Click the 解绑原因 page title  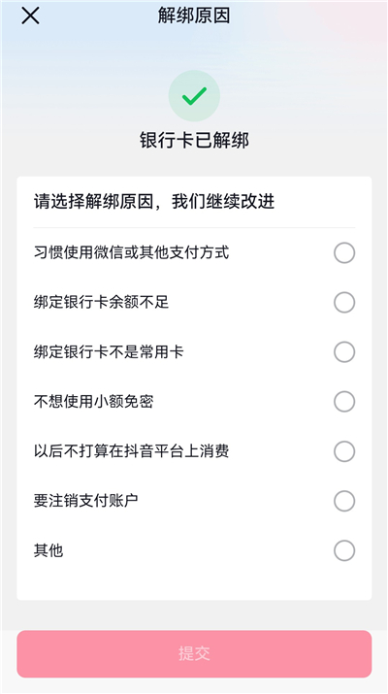tap(194, 16)
